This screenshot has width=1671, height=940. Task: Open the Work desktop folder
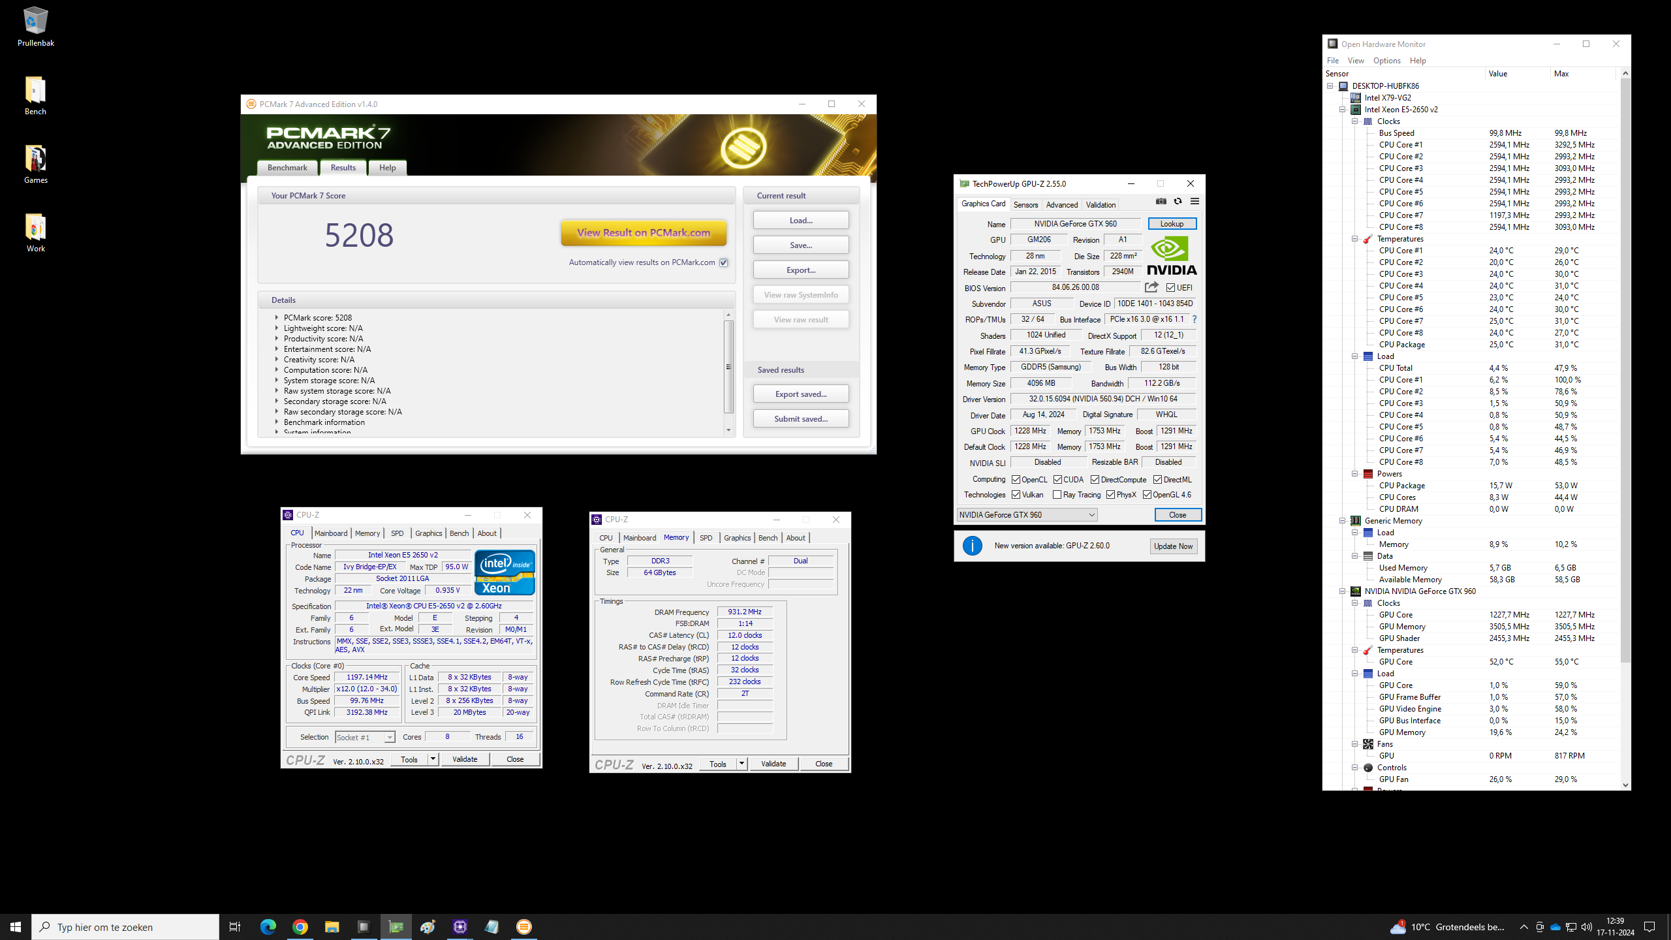coord(35,232)
